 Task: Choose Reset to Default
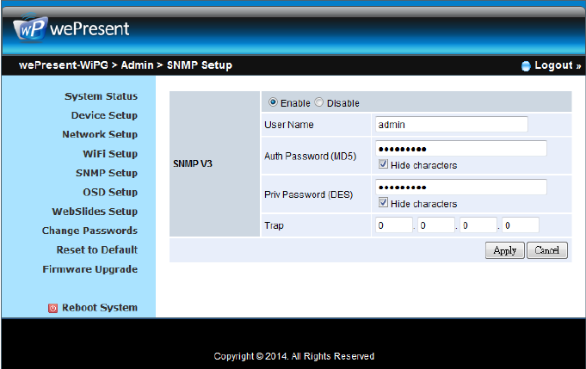click(x=97, y=249)
